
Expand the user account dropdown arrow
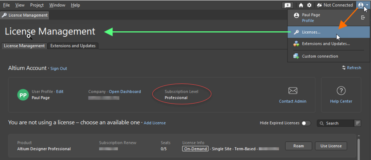(367, 5)
